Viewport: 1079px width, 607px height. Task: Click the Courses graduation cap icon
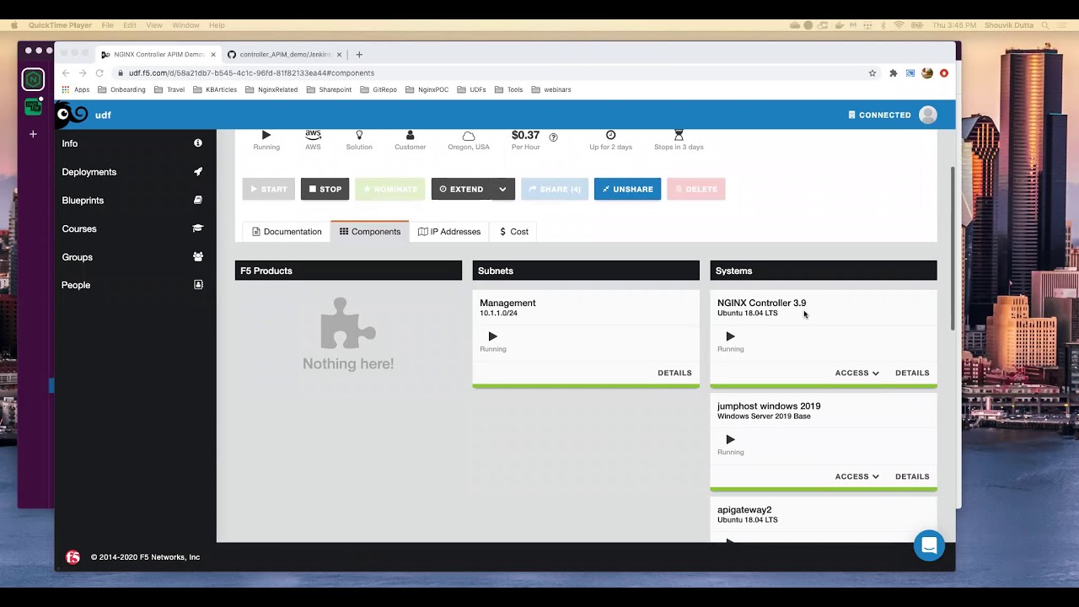pos(198,228)
